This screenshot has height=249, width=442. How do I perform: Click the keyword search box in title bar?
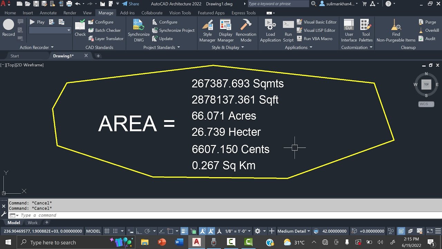(x=278, y=4)
